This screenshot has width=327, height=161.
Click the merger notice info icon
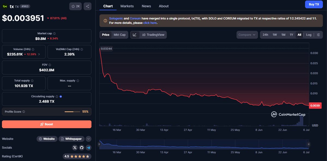click(105, 21)
